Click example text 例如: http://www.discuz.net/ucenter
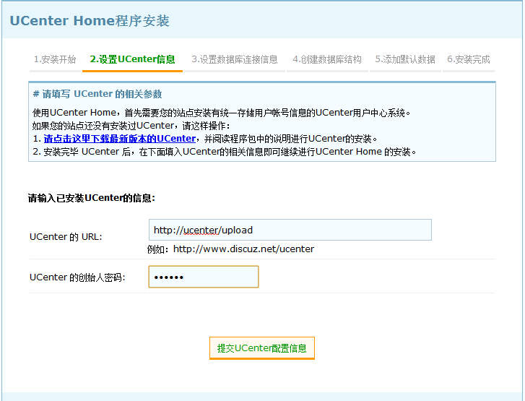The height and width of the screenshot is (401, 525). pyautogui.click(x=230, y=249)
